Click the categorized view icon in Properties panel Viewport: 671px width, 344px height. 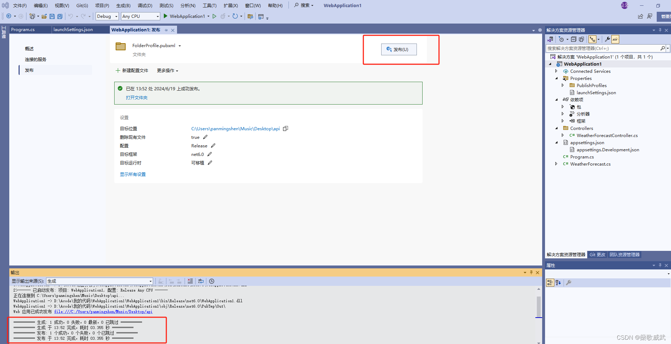click(x=550, y=283)
